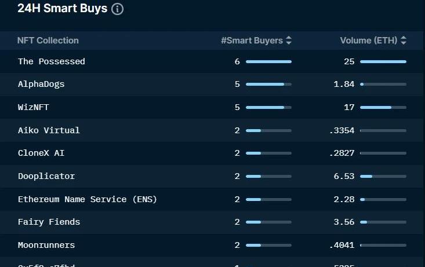Screen dimensions: 425x267
Task: Select the Fairy Fiends collection
Action: point(49,222)
